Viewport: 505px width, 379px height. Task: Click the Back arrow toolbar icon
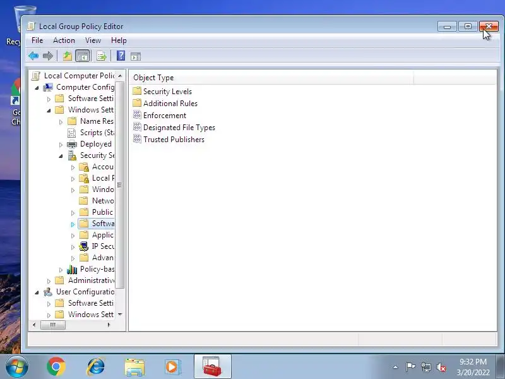pyautogui.click(x=33, y=56)
